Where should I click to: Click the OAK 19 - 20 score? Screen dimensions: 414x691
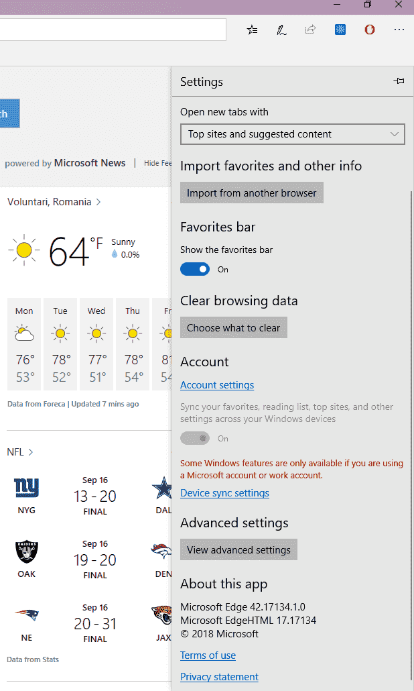[x=95, y=560]
